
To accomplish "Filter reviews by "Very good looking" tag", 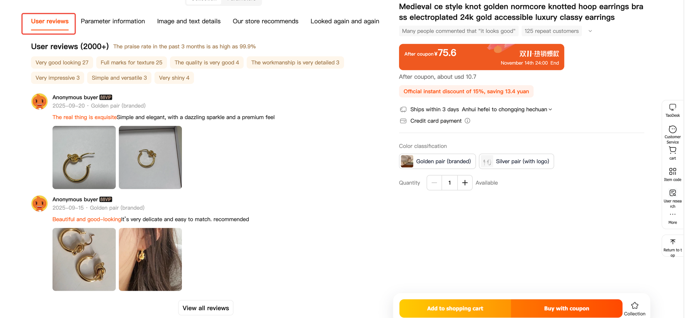I will coord(62,63).
